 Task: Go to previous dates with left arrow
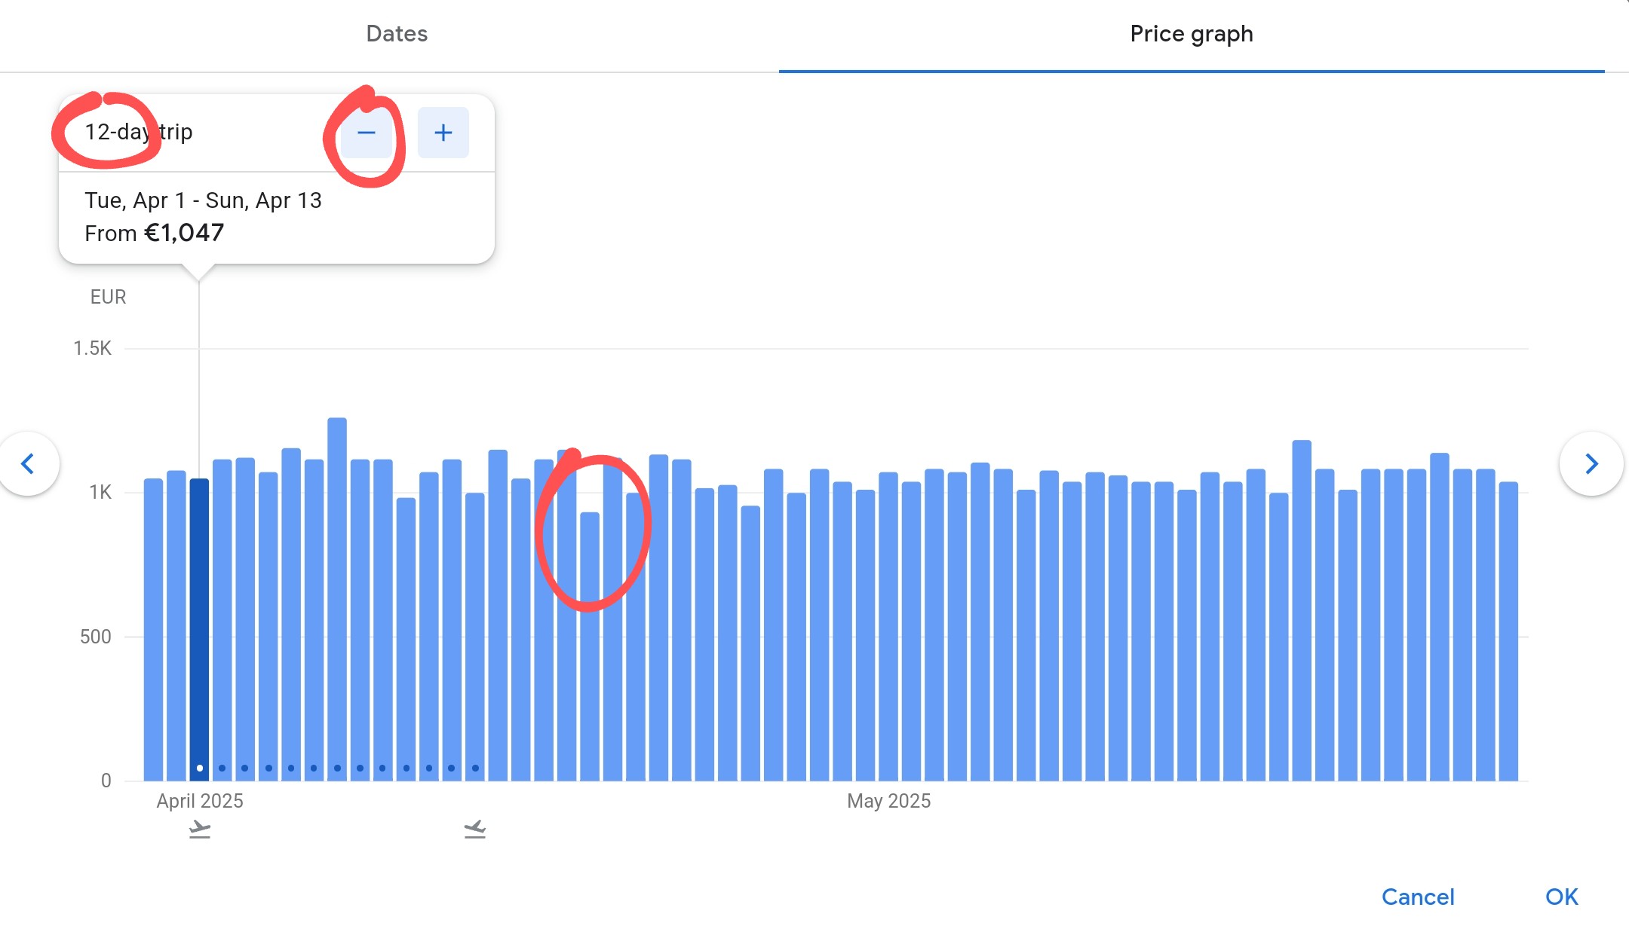click(29, 463)
